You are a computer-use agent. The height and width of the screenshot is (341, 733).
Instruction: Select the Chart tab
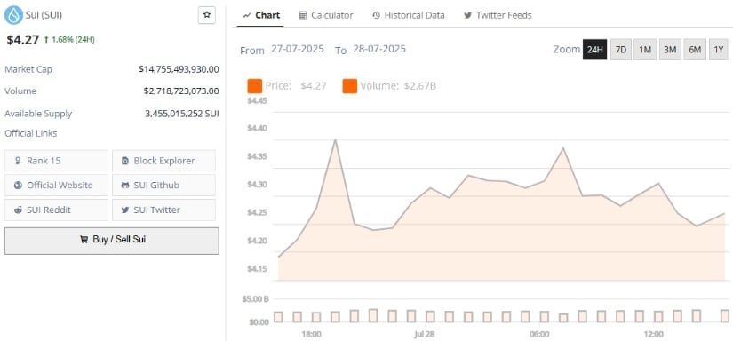point(261,15)
